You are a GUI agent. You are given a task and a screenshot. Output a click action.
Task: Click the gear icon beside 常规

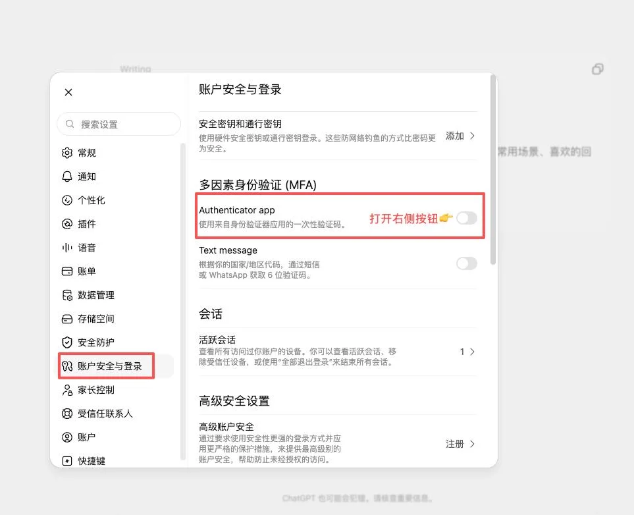[x=67, y=153]
